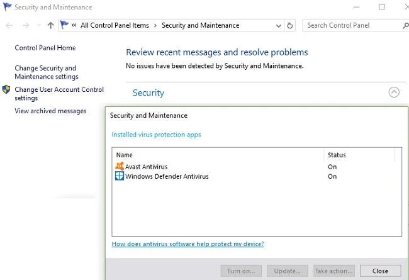Collapse the Security section with the chevron
The width and height of the screenshot is (409, 280).
tap(394, 92)
